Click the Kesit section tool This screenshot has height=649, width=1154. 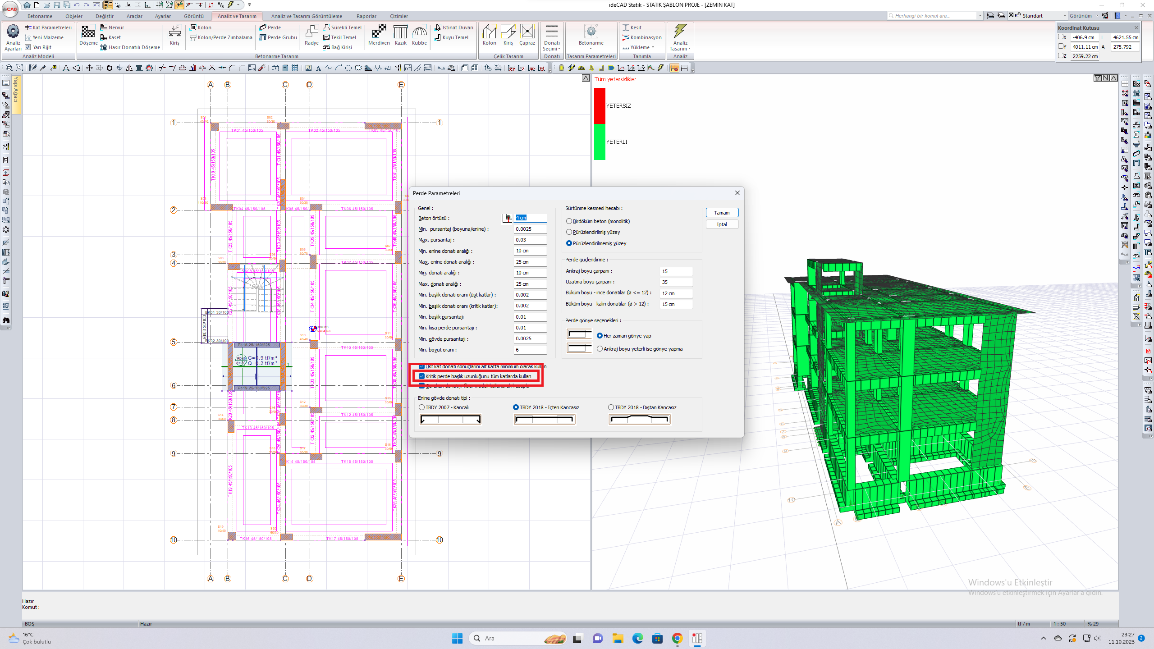[632, 27]
